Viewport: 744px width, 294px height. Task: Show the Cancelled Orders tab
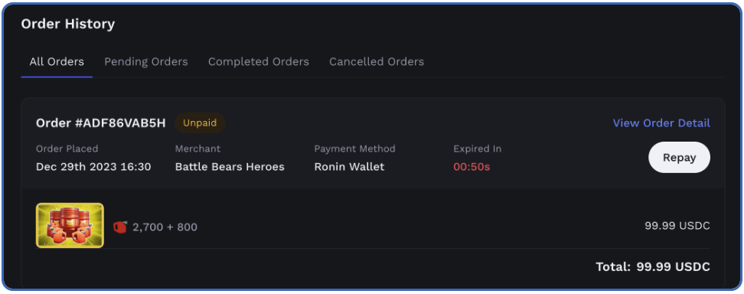(x=377, y=62)
